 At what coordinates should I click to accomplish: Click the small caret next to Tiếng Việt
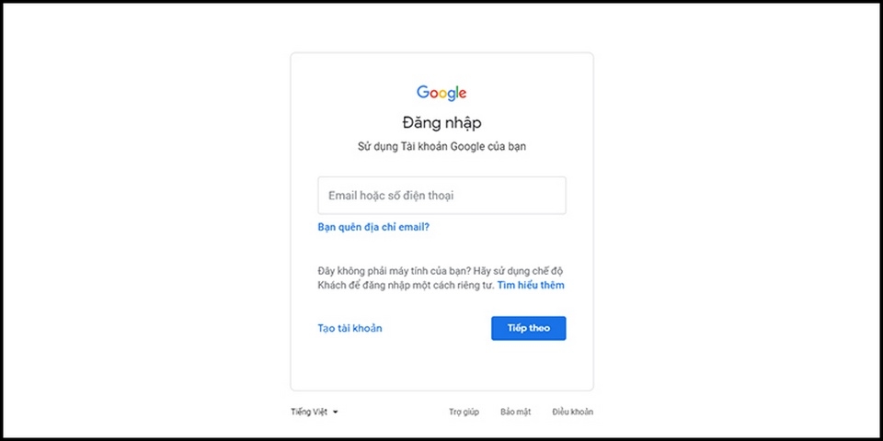coord(335,412)
